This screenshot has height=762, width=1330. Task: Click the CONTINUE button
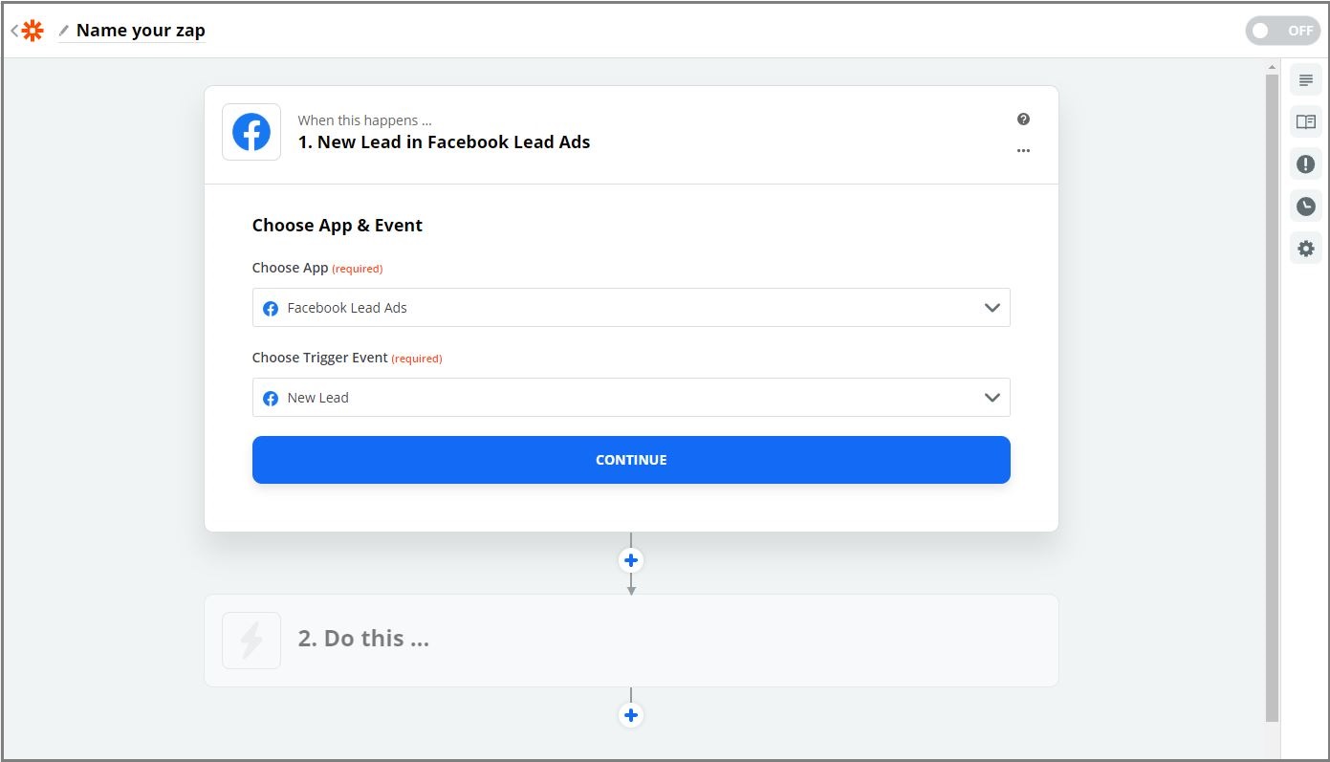point(631,460)
